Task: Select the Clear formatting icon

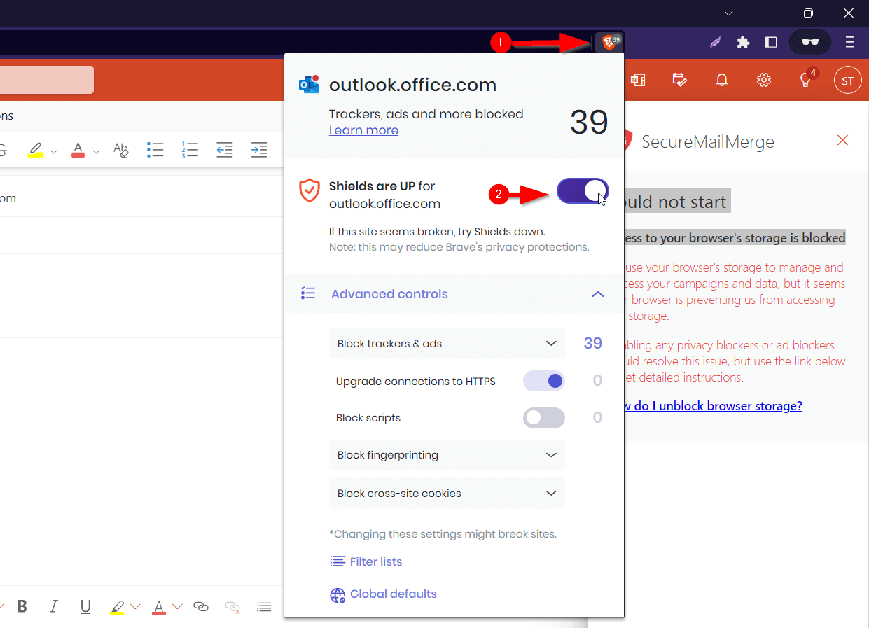Action: (x=120, y=150)
